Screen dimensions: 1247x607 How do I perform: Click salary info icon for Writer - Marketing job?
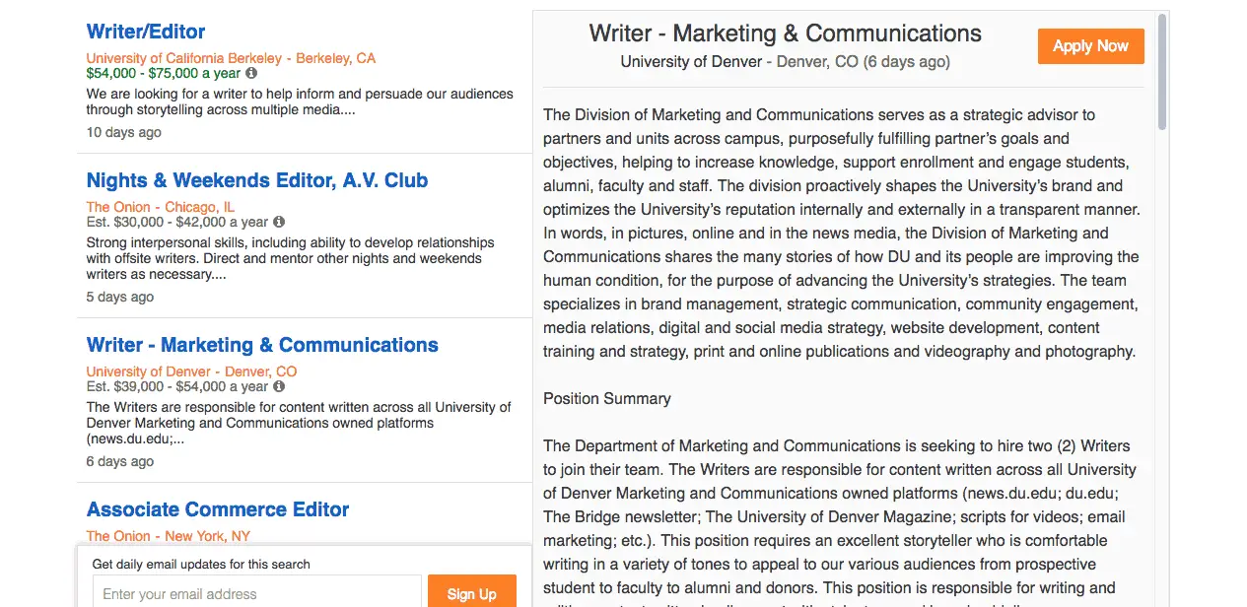[279, 386]
